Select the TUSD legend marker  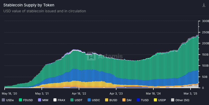click(x=138, y=100)
